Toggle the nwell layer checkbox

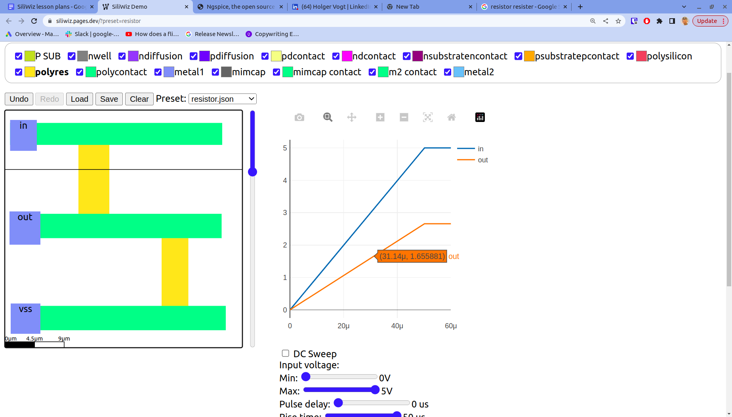(72, 56)
